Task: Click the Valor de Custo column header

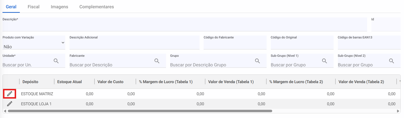Action: pos(110,82)
